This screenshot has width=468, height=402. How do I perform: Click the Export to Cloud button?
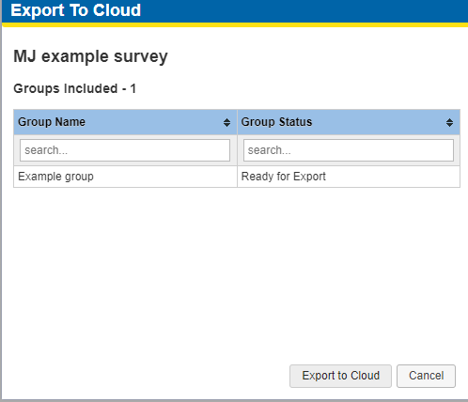[340, 376]
